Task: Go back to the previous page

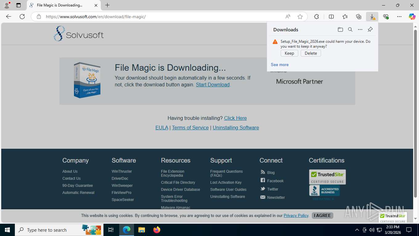Action: [9, 17]
